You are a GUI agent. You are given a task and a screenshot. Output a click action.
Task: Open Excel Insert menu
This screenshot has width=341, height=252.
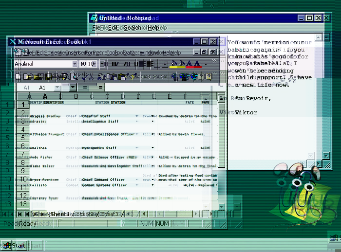click(73, 53)
